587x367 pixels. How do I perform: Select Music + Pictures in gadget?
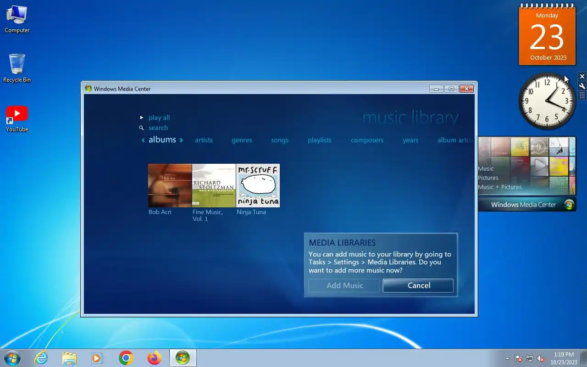(x=500, y=187)
